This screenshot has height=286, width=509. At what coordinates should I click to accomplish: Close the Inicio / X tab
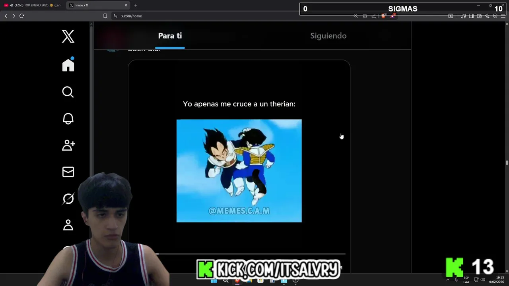(x=126, y=5)
